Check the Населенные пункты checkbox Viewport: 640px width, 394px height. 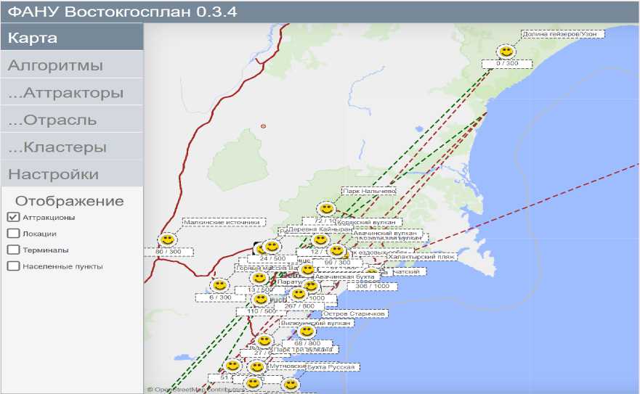pos(13,266)
